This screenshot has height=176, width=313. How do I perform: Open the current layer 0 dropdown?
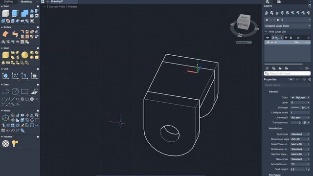[x=288, y=20]
